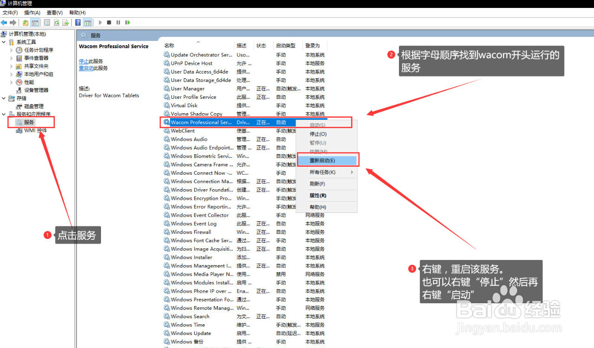The width and height of the screenshot is (594, 348).
Task: Click the Pause Service icon in toolbar
Action: (x=118, y=22)
